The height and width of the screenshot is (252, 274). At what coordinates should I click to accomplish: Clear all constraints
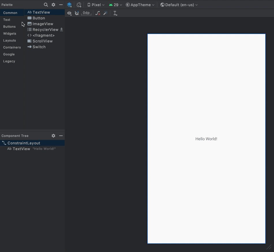pos(98,13)
